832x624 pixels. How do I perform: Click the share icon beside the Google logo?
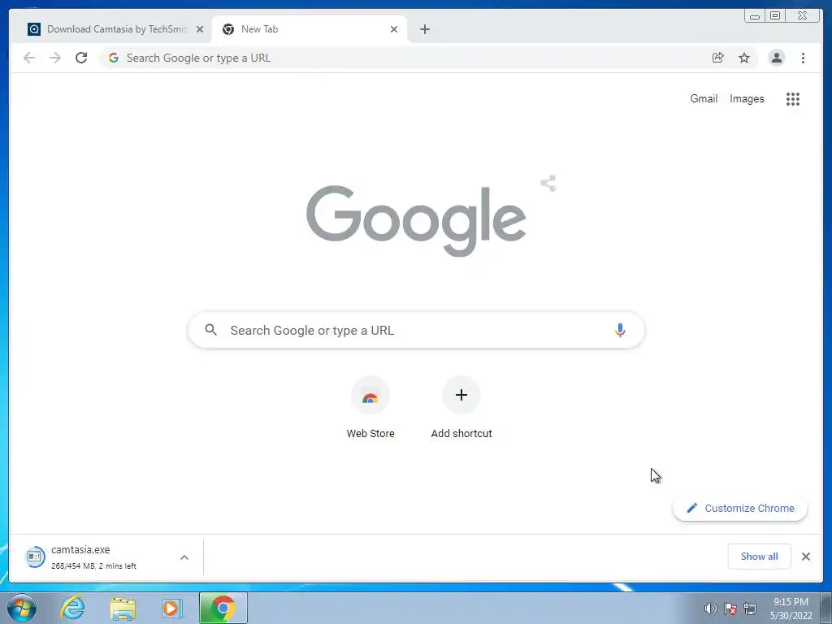[x=548, y=184]
